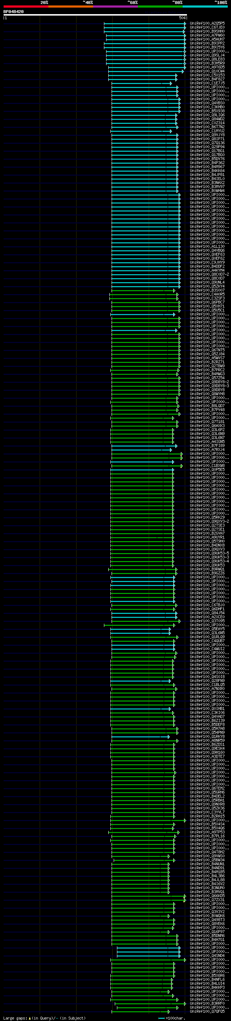
Task: Click the UniRef100_Q8LE83 label
Action: [207, 59]
